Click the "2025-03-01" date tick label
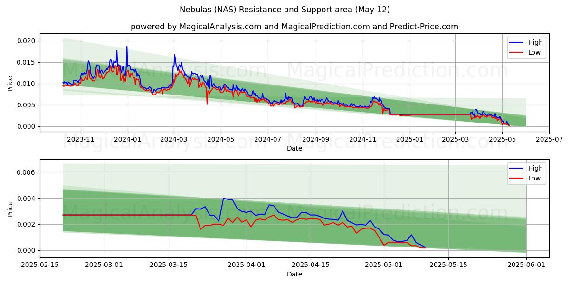The height and width of the screenshot is (285, 570). pyautogui.click(x=104, y=265)
